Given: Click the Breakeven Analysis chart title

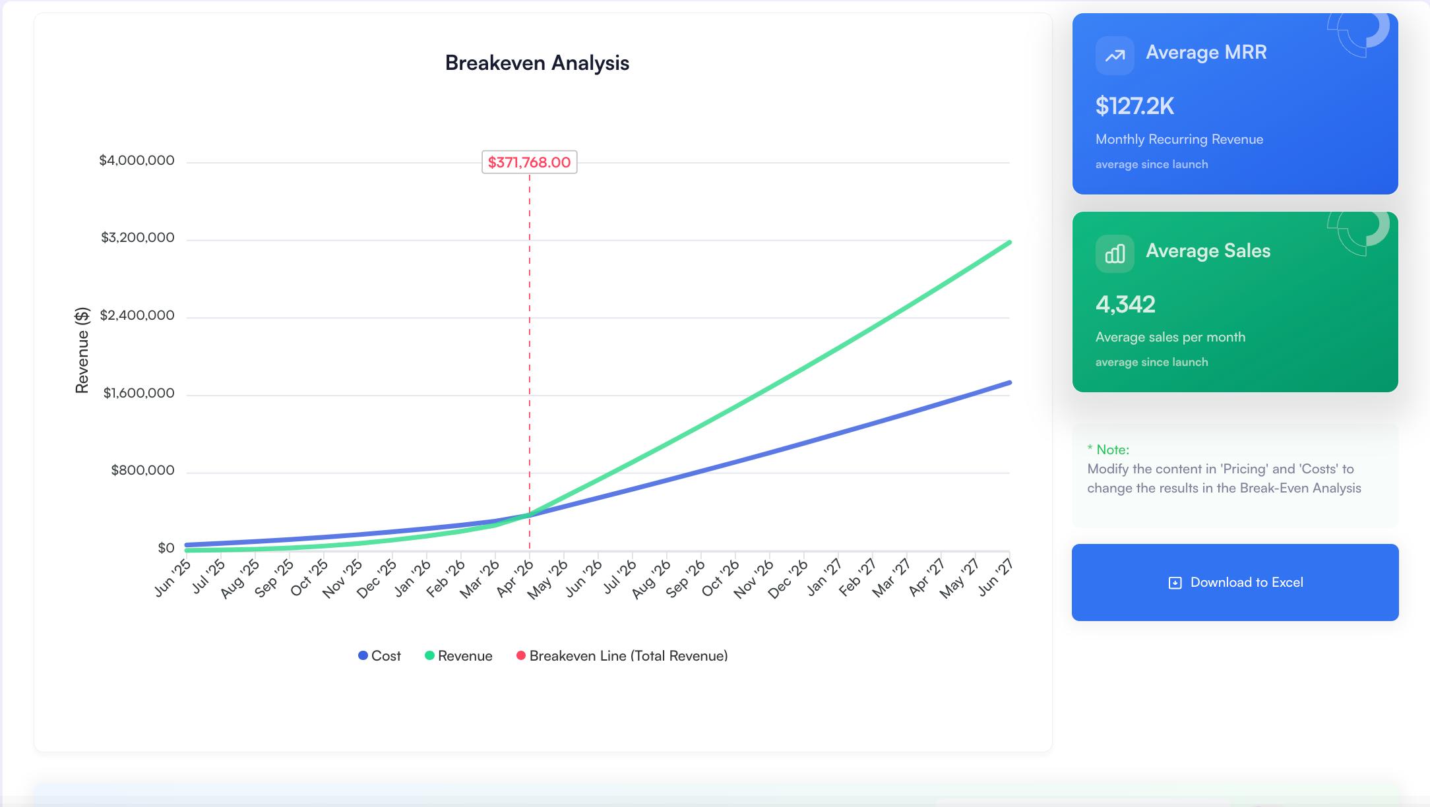Looking at the screenshot, I should coord(537,63).
